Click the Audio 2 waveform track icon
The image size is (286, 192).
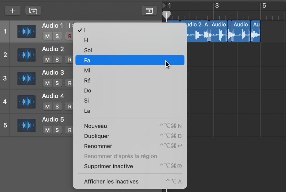(26, 55)
